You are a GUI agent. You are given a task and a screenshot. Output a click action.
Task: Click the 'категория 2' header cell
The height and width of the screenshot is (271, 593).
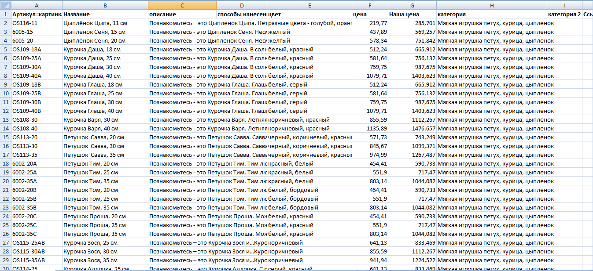pyautogui.click(x=564, y=14)
